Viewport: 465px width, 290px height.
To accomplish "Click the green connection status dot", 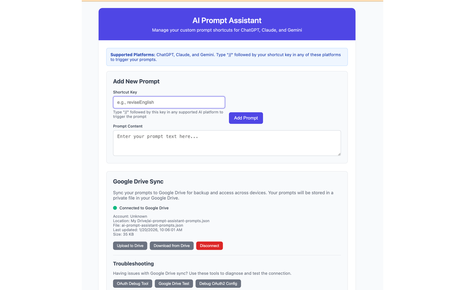I will click(x=115, y=208).
